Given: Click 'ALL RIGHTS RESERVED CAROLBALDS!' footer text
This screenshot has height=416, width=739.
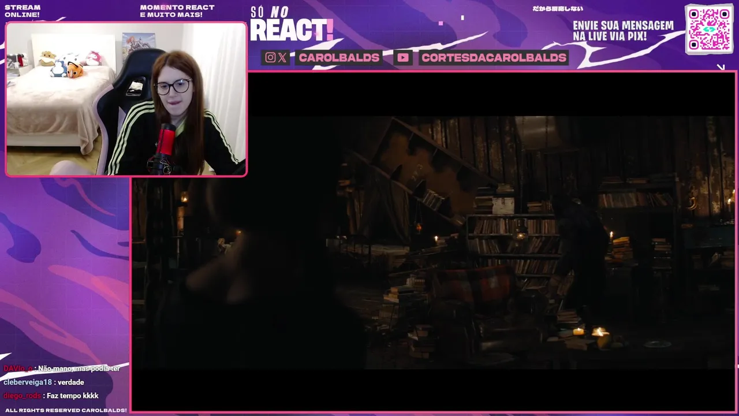Looking at the screenshot, I should click(x=66, y=410).
